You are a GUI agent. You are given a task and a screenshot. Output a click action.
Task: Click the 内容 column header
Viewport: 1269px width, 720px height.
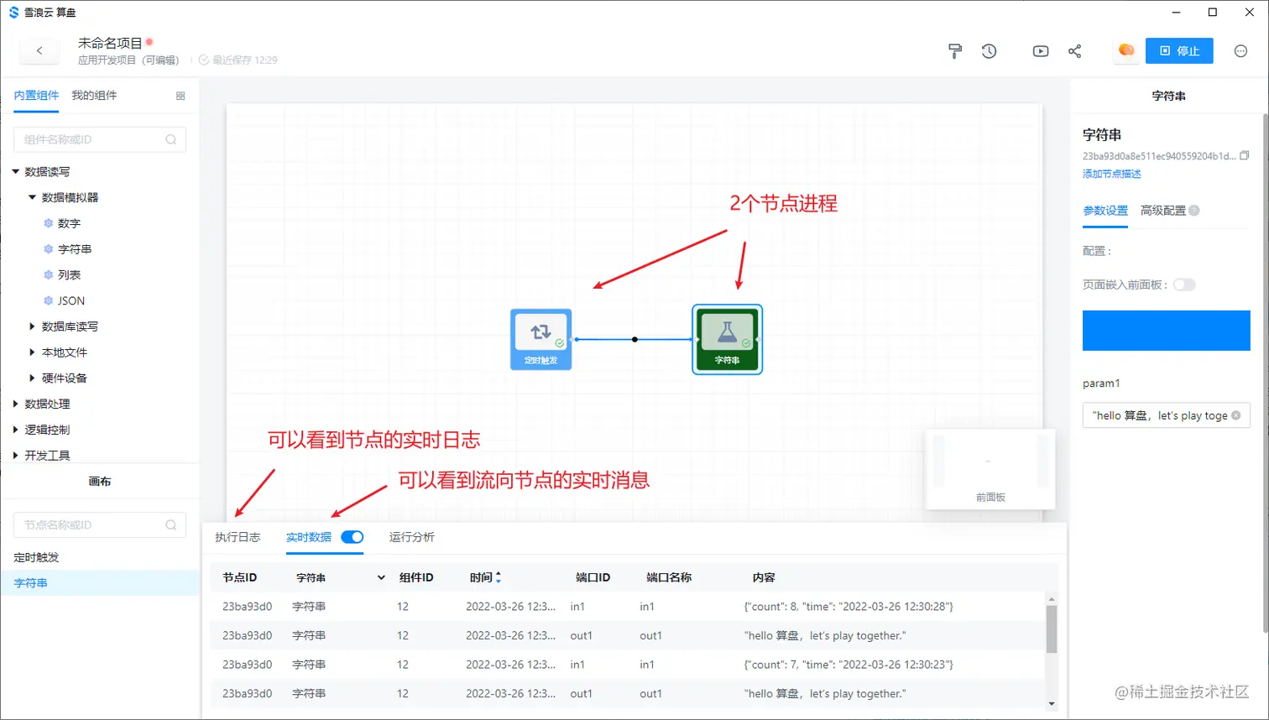tap(764, 577)
